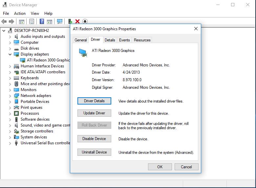
Task: Open the Action menu
Action: [x=20, y=13]
